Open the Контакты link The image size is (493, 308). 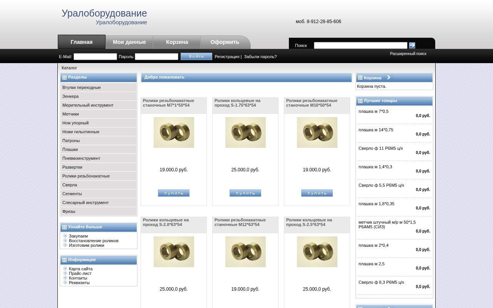point(78,278)
